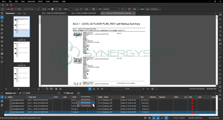Adjust the thumbnail size slider
223x120 pixels.
[x=18, y=89]
